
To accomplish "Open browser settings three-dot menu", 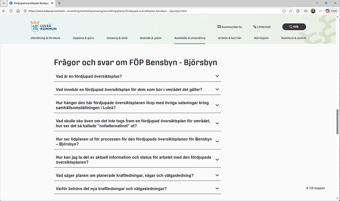I will 320,11.
